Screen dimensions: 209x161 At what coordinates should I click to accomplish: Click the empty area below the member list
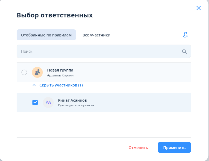[104, 125]
